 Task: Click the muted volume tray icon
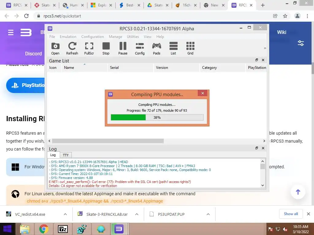(x=285, y=229)
